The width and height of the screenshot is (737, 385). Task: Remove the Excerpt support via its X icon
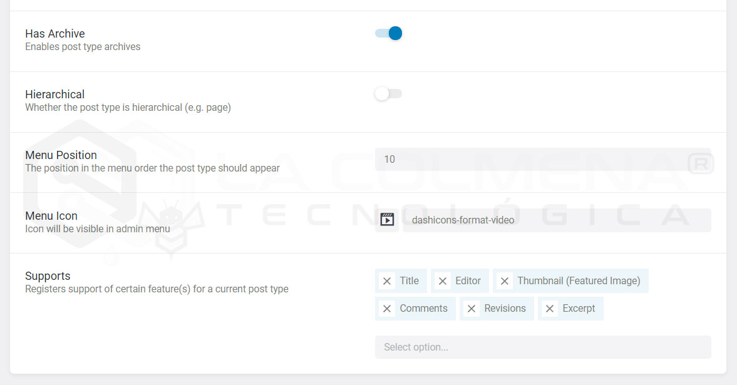coord(549,308)
